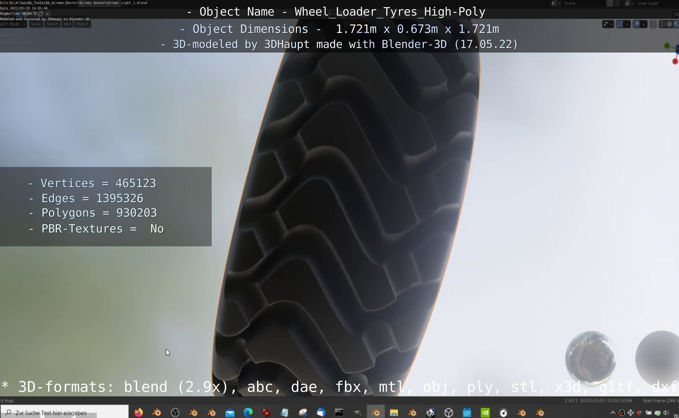Toggle X-ray mode
This screenshot has width=679, height=418.
point(653,24)
